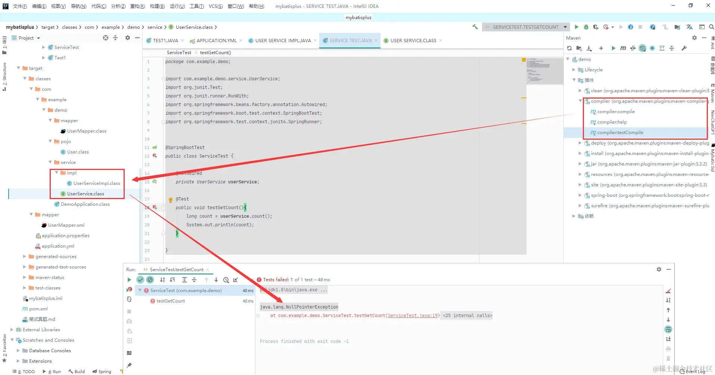Jump to the next failed test
715x375 pixels.
tap(216, 280)
